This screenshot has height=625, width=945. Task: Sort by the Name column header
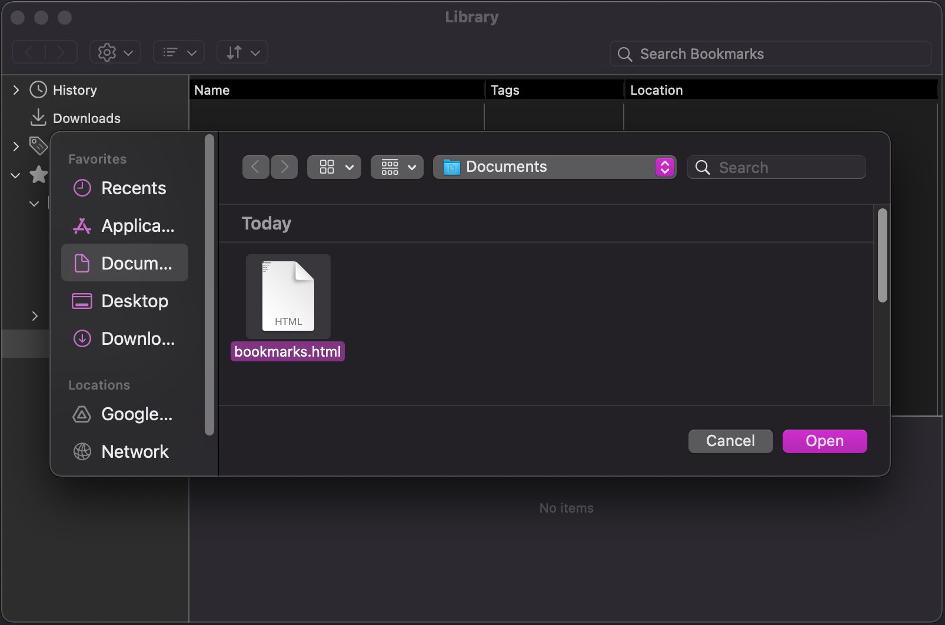click(x=212, y=89)
